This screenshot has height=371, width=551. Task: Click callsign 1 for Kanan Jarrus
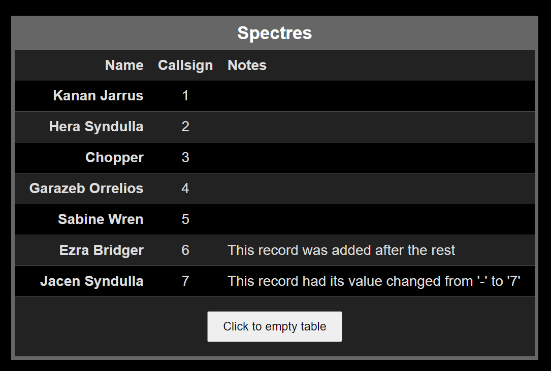185,96
